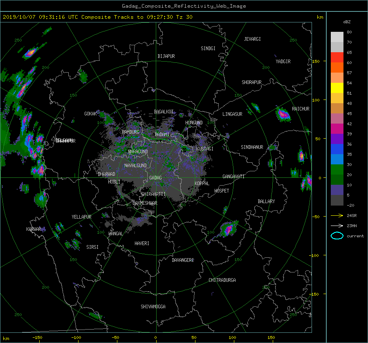Select the 80 dBZ light gray swatch
The image size is (368, 343).
click(x=337, y=37)
